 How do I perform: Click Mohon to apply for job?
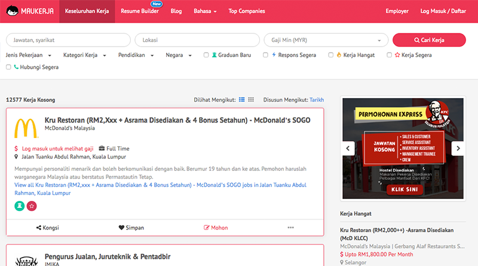click(216, 228)
